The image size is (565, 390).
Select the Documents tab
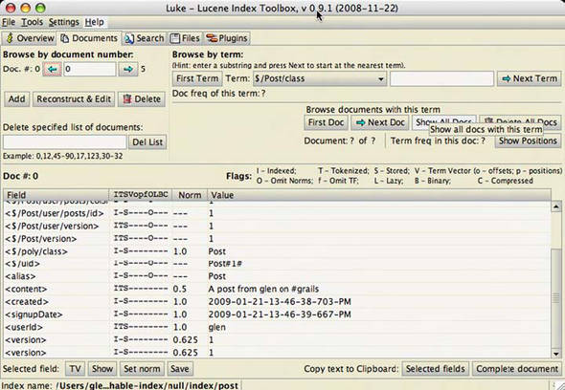(x=89, y=38)
